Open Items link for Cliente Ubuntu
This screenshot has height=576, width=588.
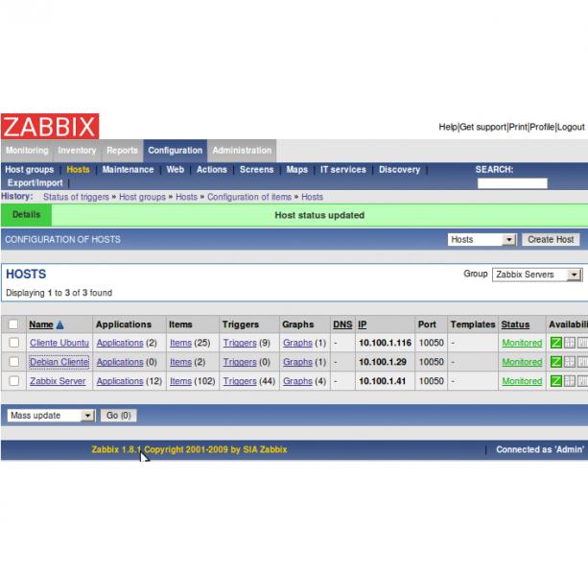[x=180, y=343]
